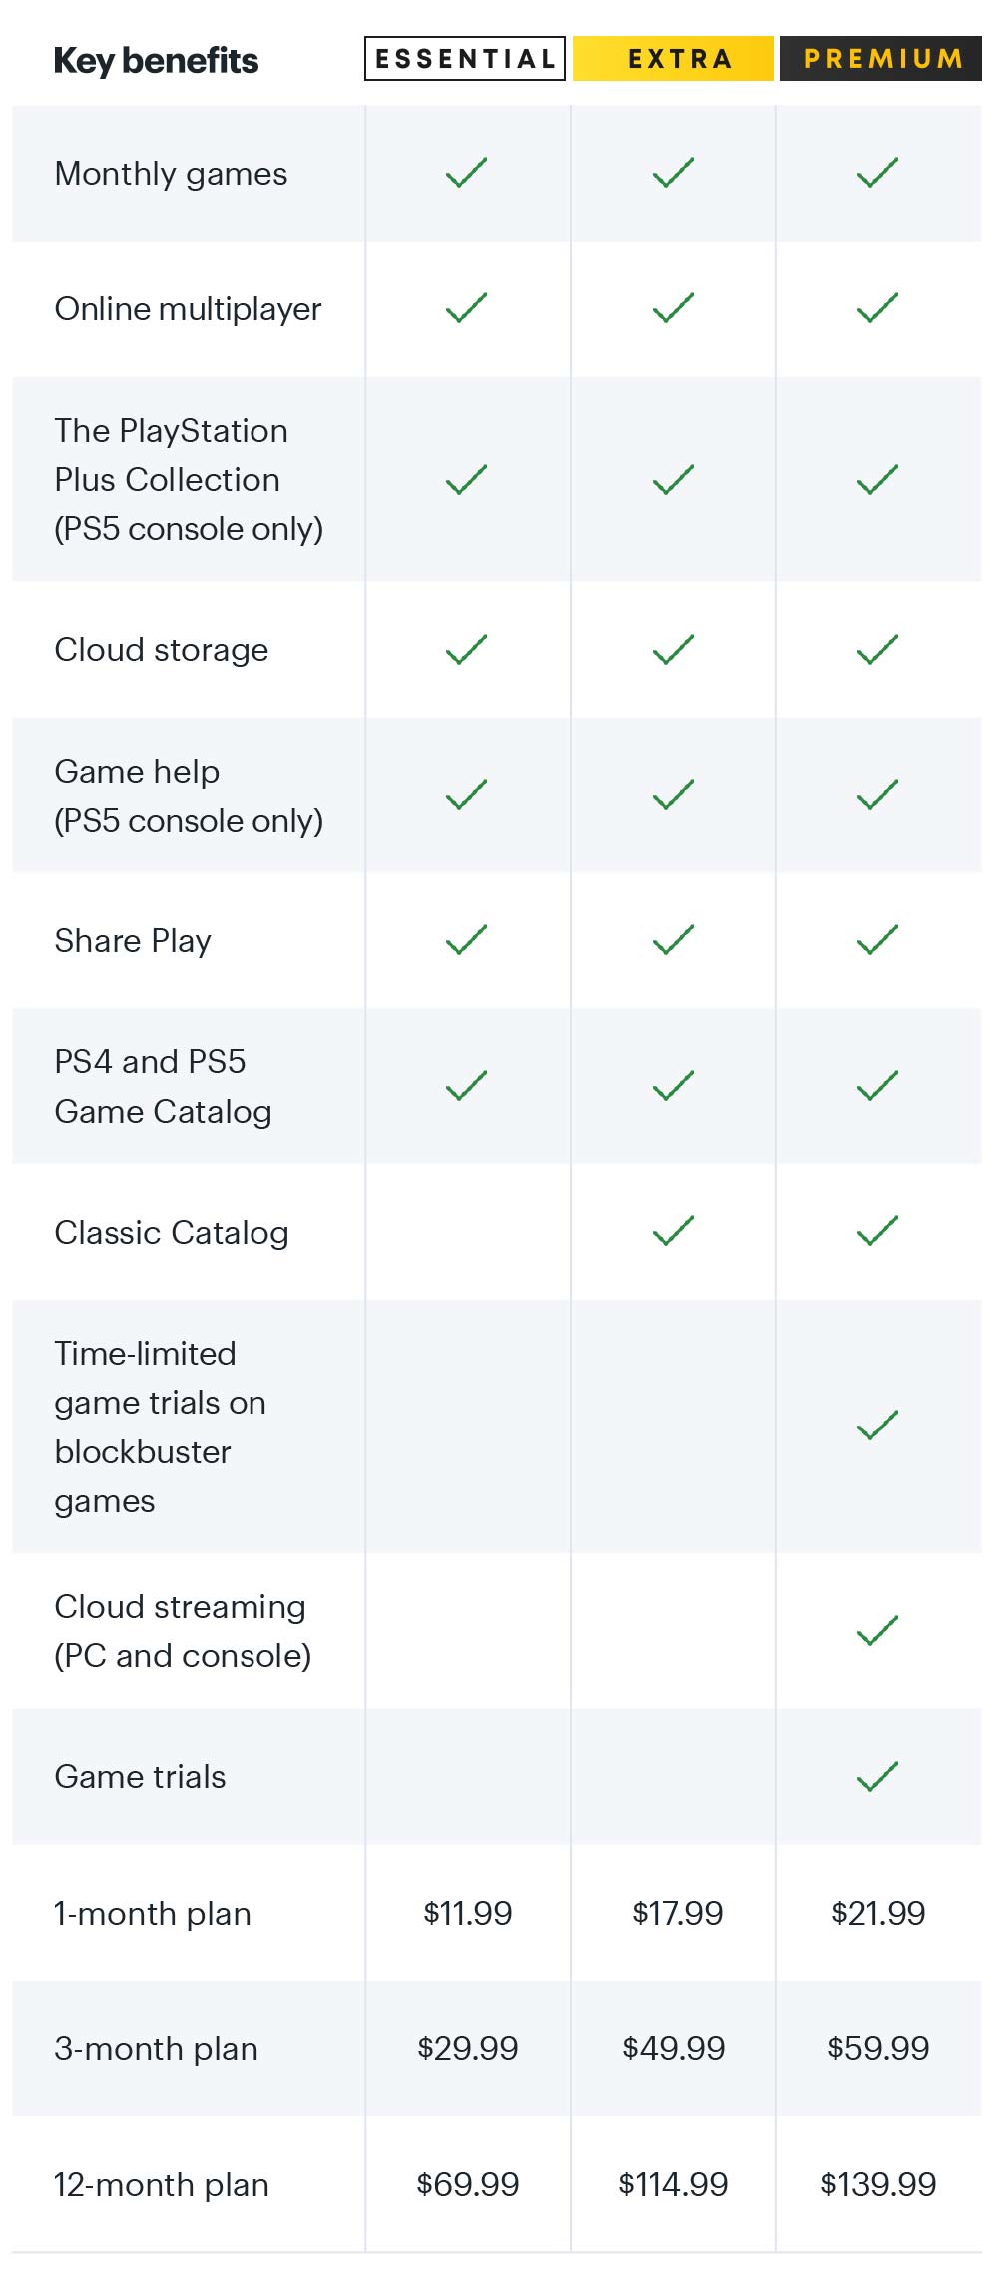This screenshot has width=1006, height=2284.
Task: Click Premium's Time-limited game trials checkmark
Action: coord(878,1426)
